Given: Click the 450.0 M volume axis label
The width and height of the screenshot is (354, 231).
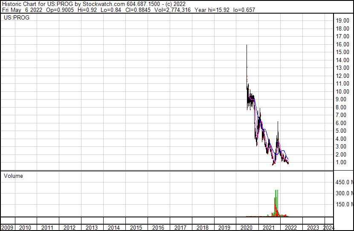Looking at the screenshot, I should point(345,182).
